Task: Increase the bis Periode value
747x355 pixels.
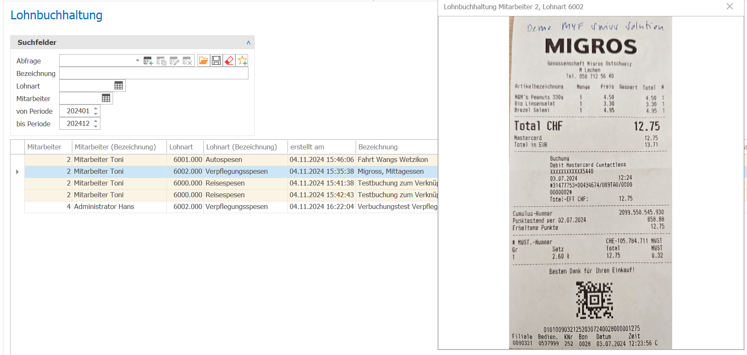Action: pos(96,121)
